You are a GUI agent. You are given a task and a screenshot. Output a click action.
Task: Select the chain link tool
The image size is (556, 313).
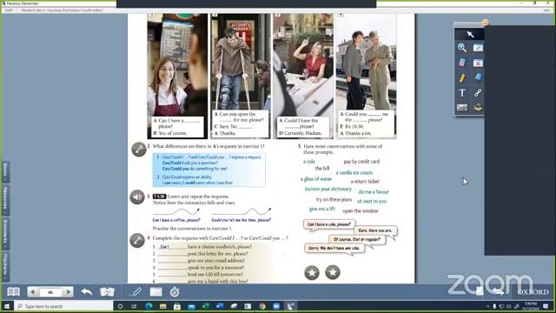point(478,93)
